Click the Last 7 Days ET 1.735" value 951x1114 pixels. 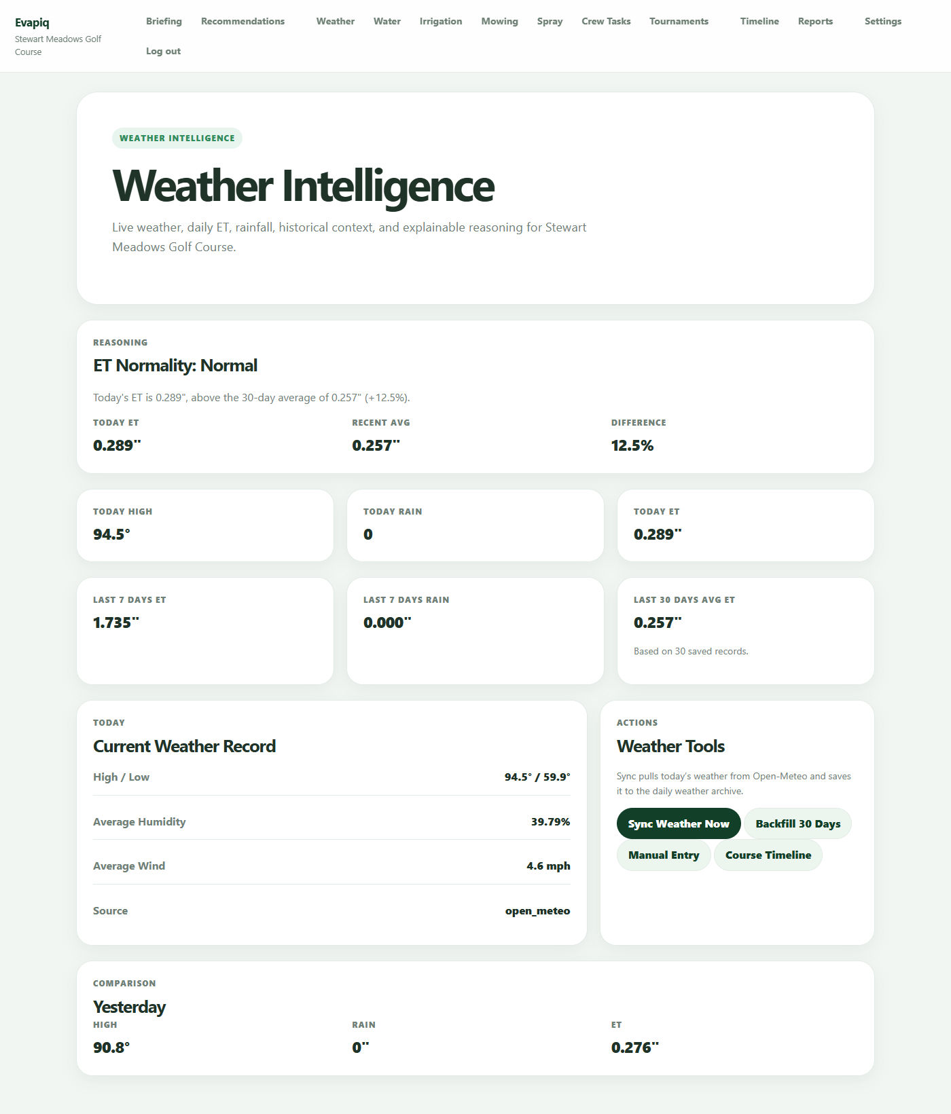(x=116, y=623)
